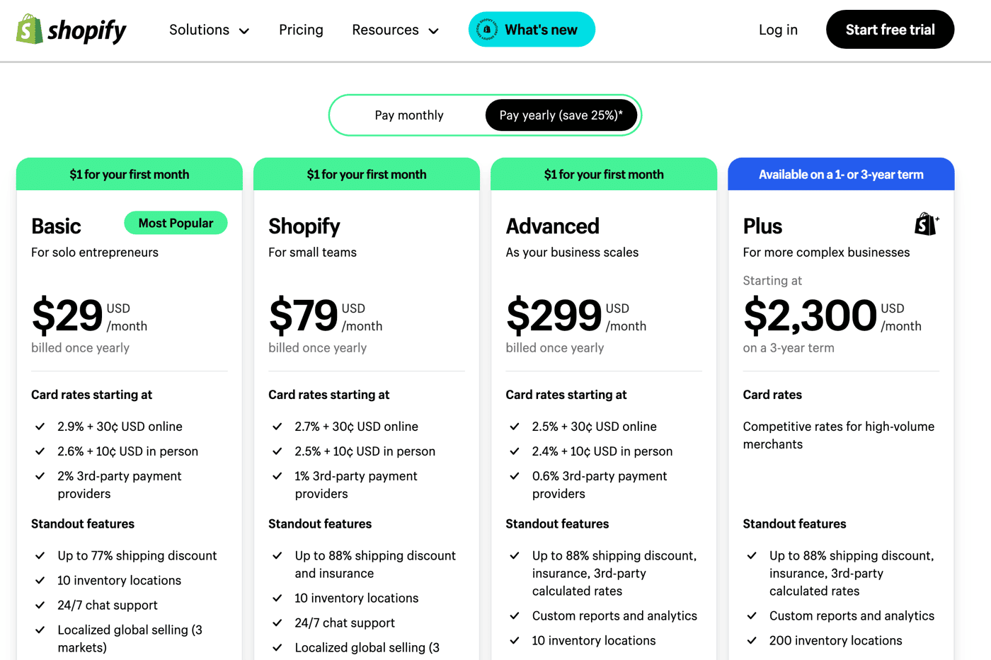991x660 pixels.
Task: Click the Most Popular badge on Basic
Action: pos(176,223)
